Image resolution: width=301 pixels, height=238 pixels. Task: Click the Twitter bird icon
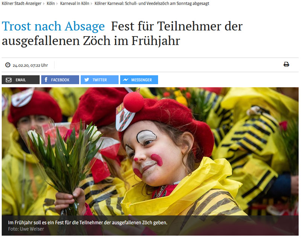pos(87,80)
